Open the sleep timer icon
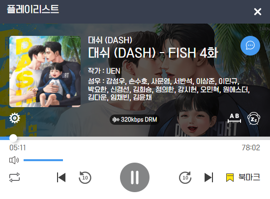270x199 pixels. coord(254,118)
